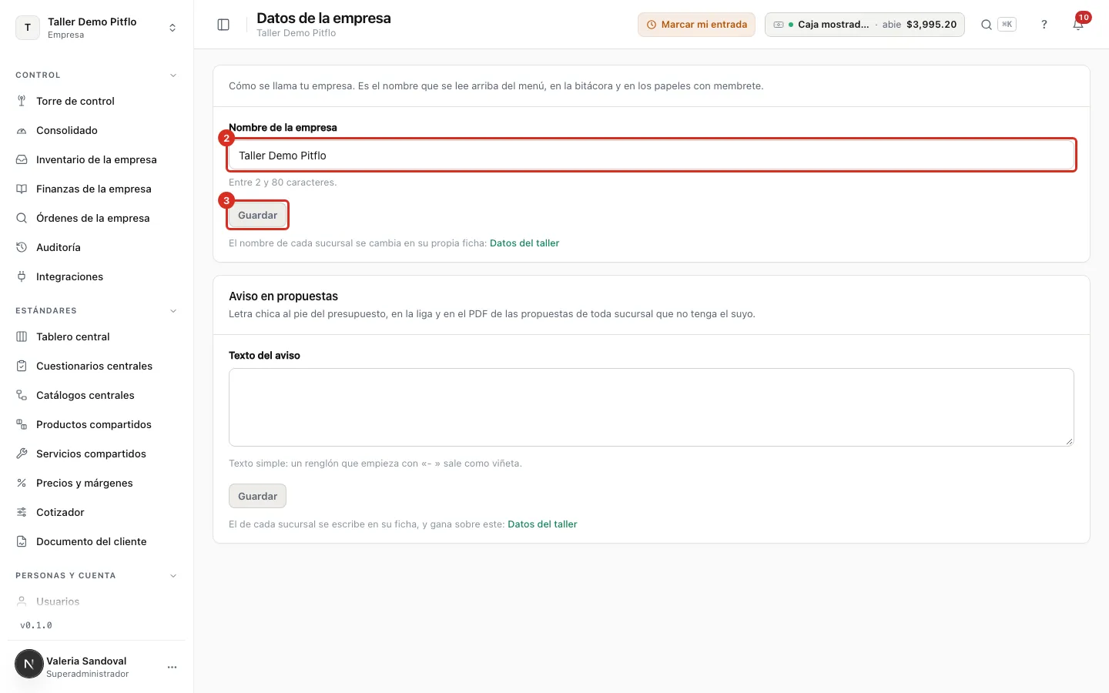Screen dimensions: 1109x693
Task: Save the company name with Guardar
Action: point(257,216)
